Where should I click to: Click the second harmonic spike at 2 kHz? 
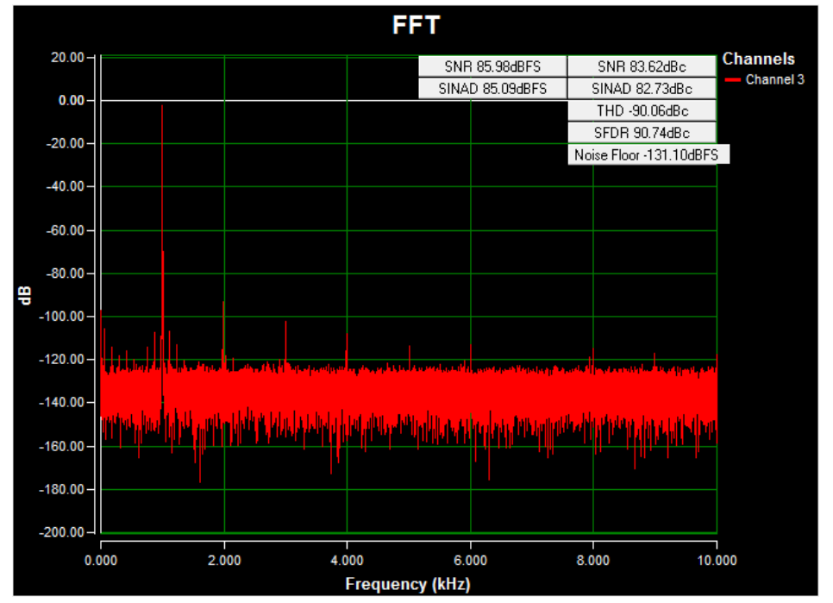pyautogui.click(x=223, y=335)
